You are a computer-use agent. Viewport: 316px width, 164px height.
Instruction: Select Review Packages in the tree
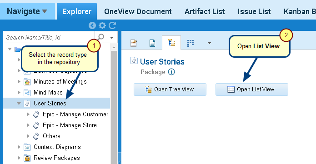click(57, 158)
